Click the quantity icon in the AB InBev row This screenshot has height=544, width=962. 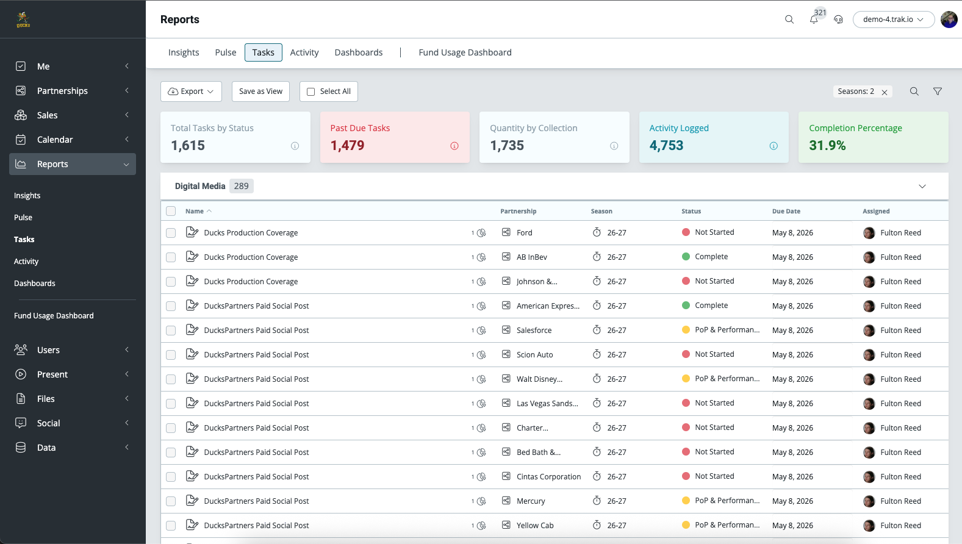pos(481,257)
